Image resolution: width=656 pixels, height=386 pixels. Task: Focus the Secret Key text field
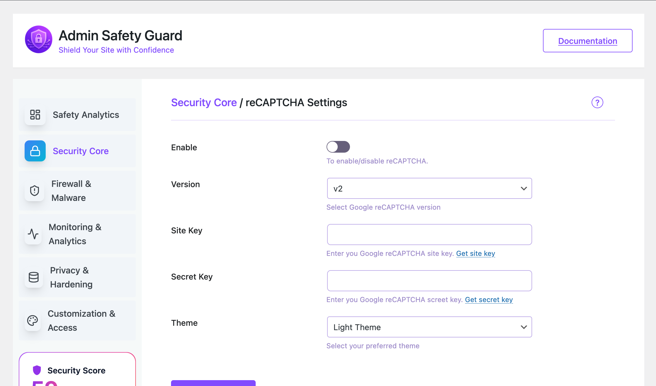(x=429, y=281)
